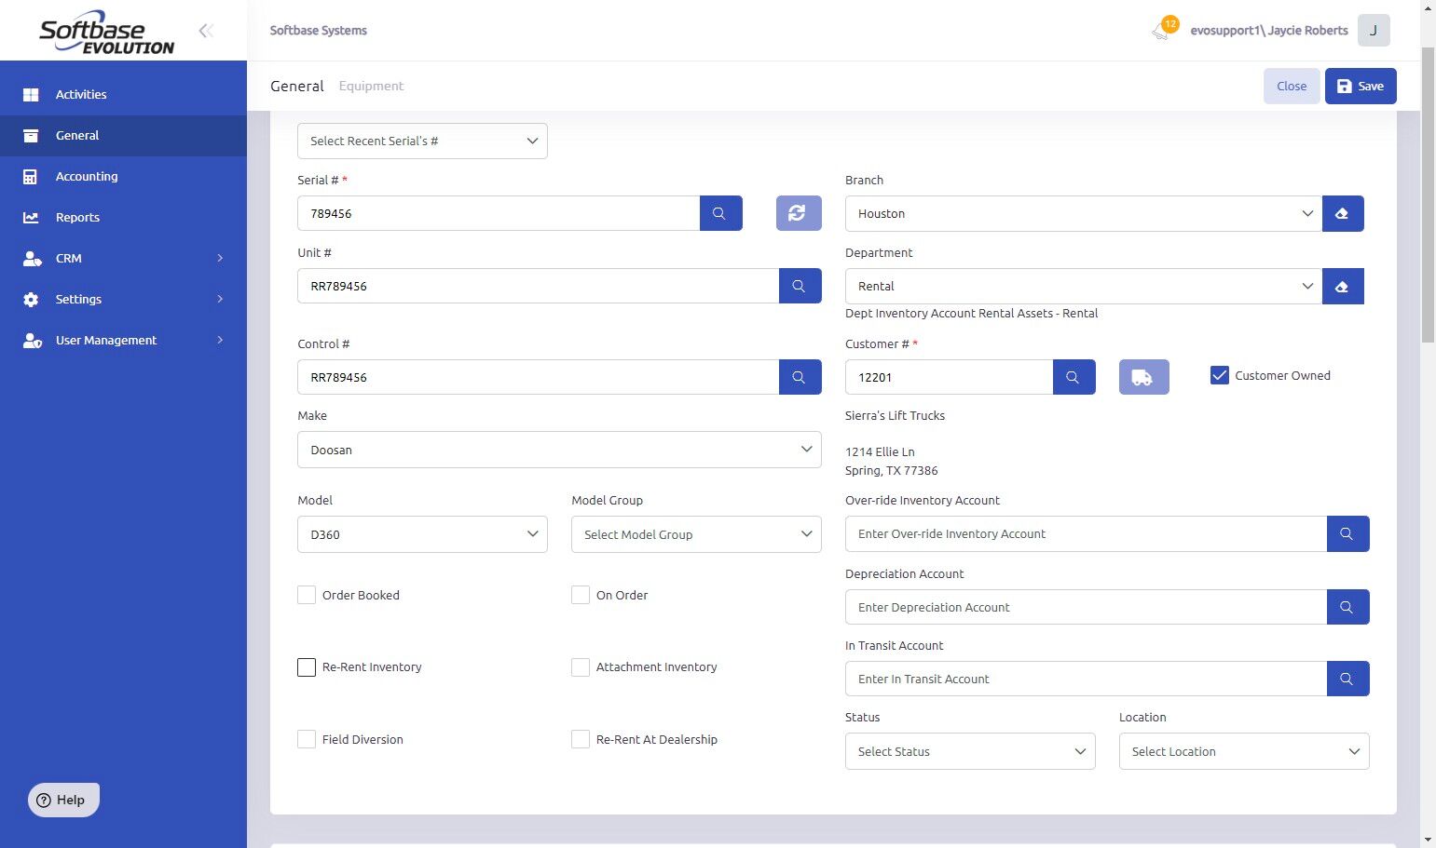Screen dimensions: 1436x848
Task: Collapse the sidebar with the double chevron icon
Action: [206, 31]
